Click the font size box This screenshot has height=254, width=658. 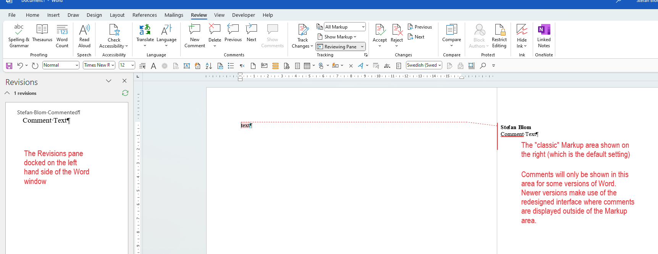tap(127, 65)
